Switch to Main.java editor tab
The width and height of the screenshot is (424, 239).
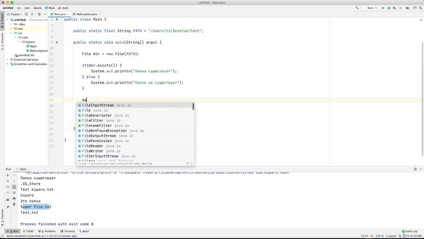59,14
